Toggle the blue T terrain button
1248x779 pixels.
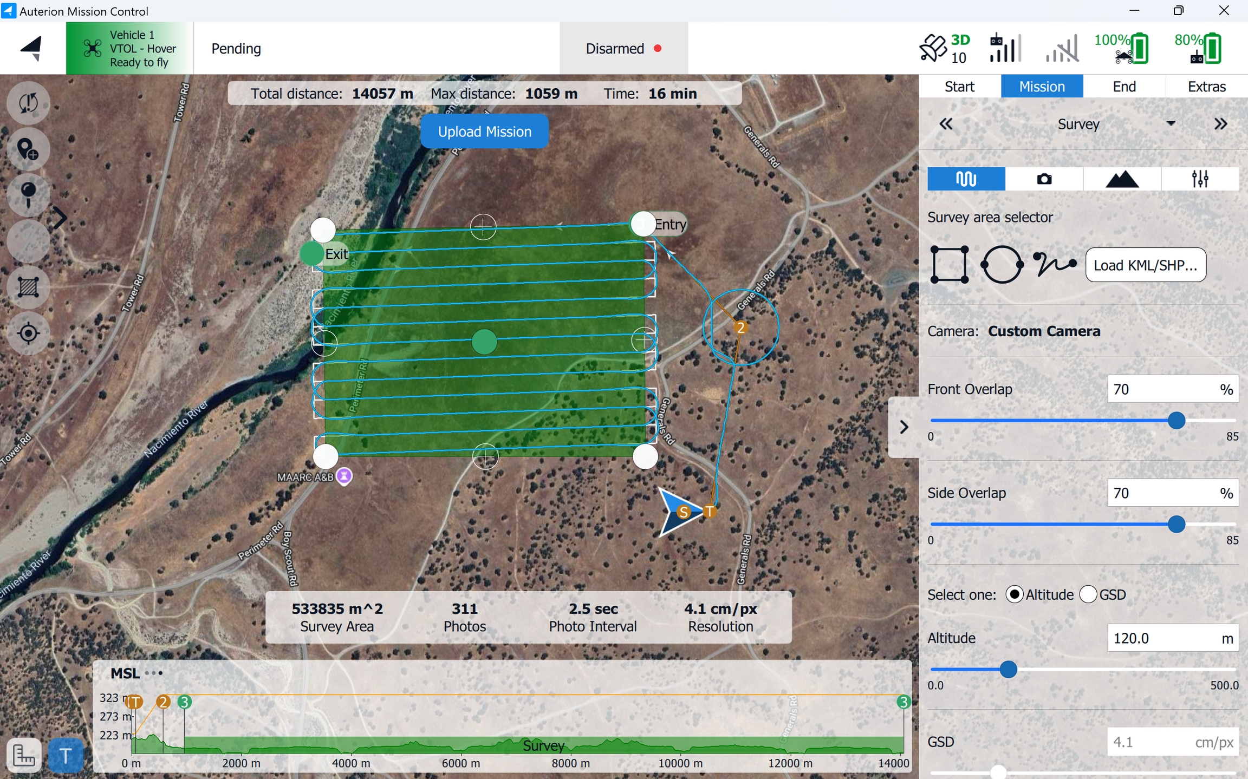click(66, 755)
